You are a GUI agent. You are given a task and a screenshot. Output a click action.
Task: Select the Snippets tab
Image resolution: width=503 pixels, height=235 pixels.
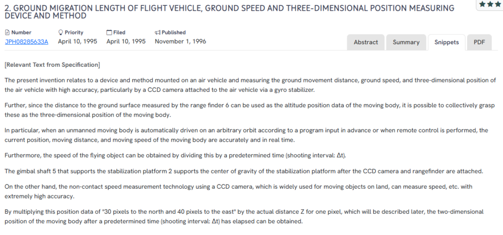(447, 42)
